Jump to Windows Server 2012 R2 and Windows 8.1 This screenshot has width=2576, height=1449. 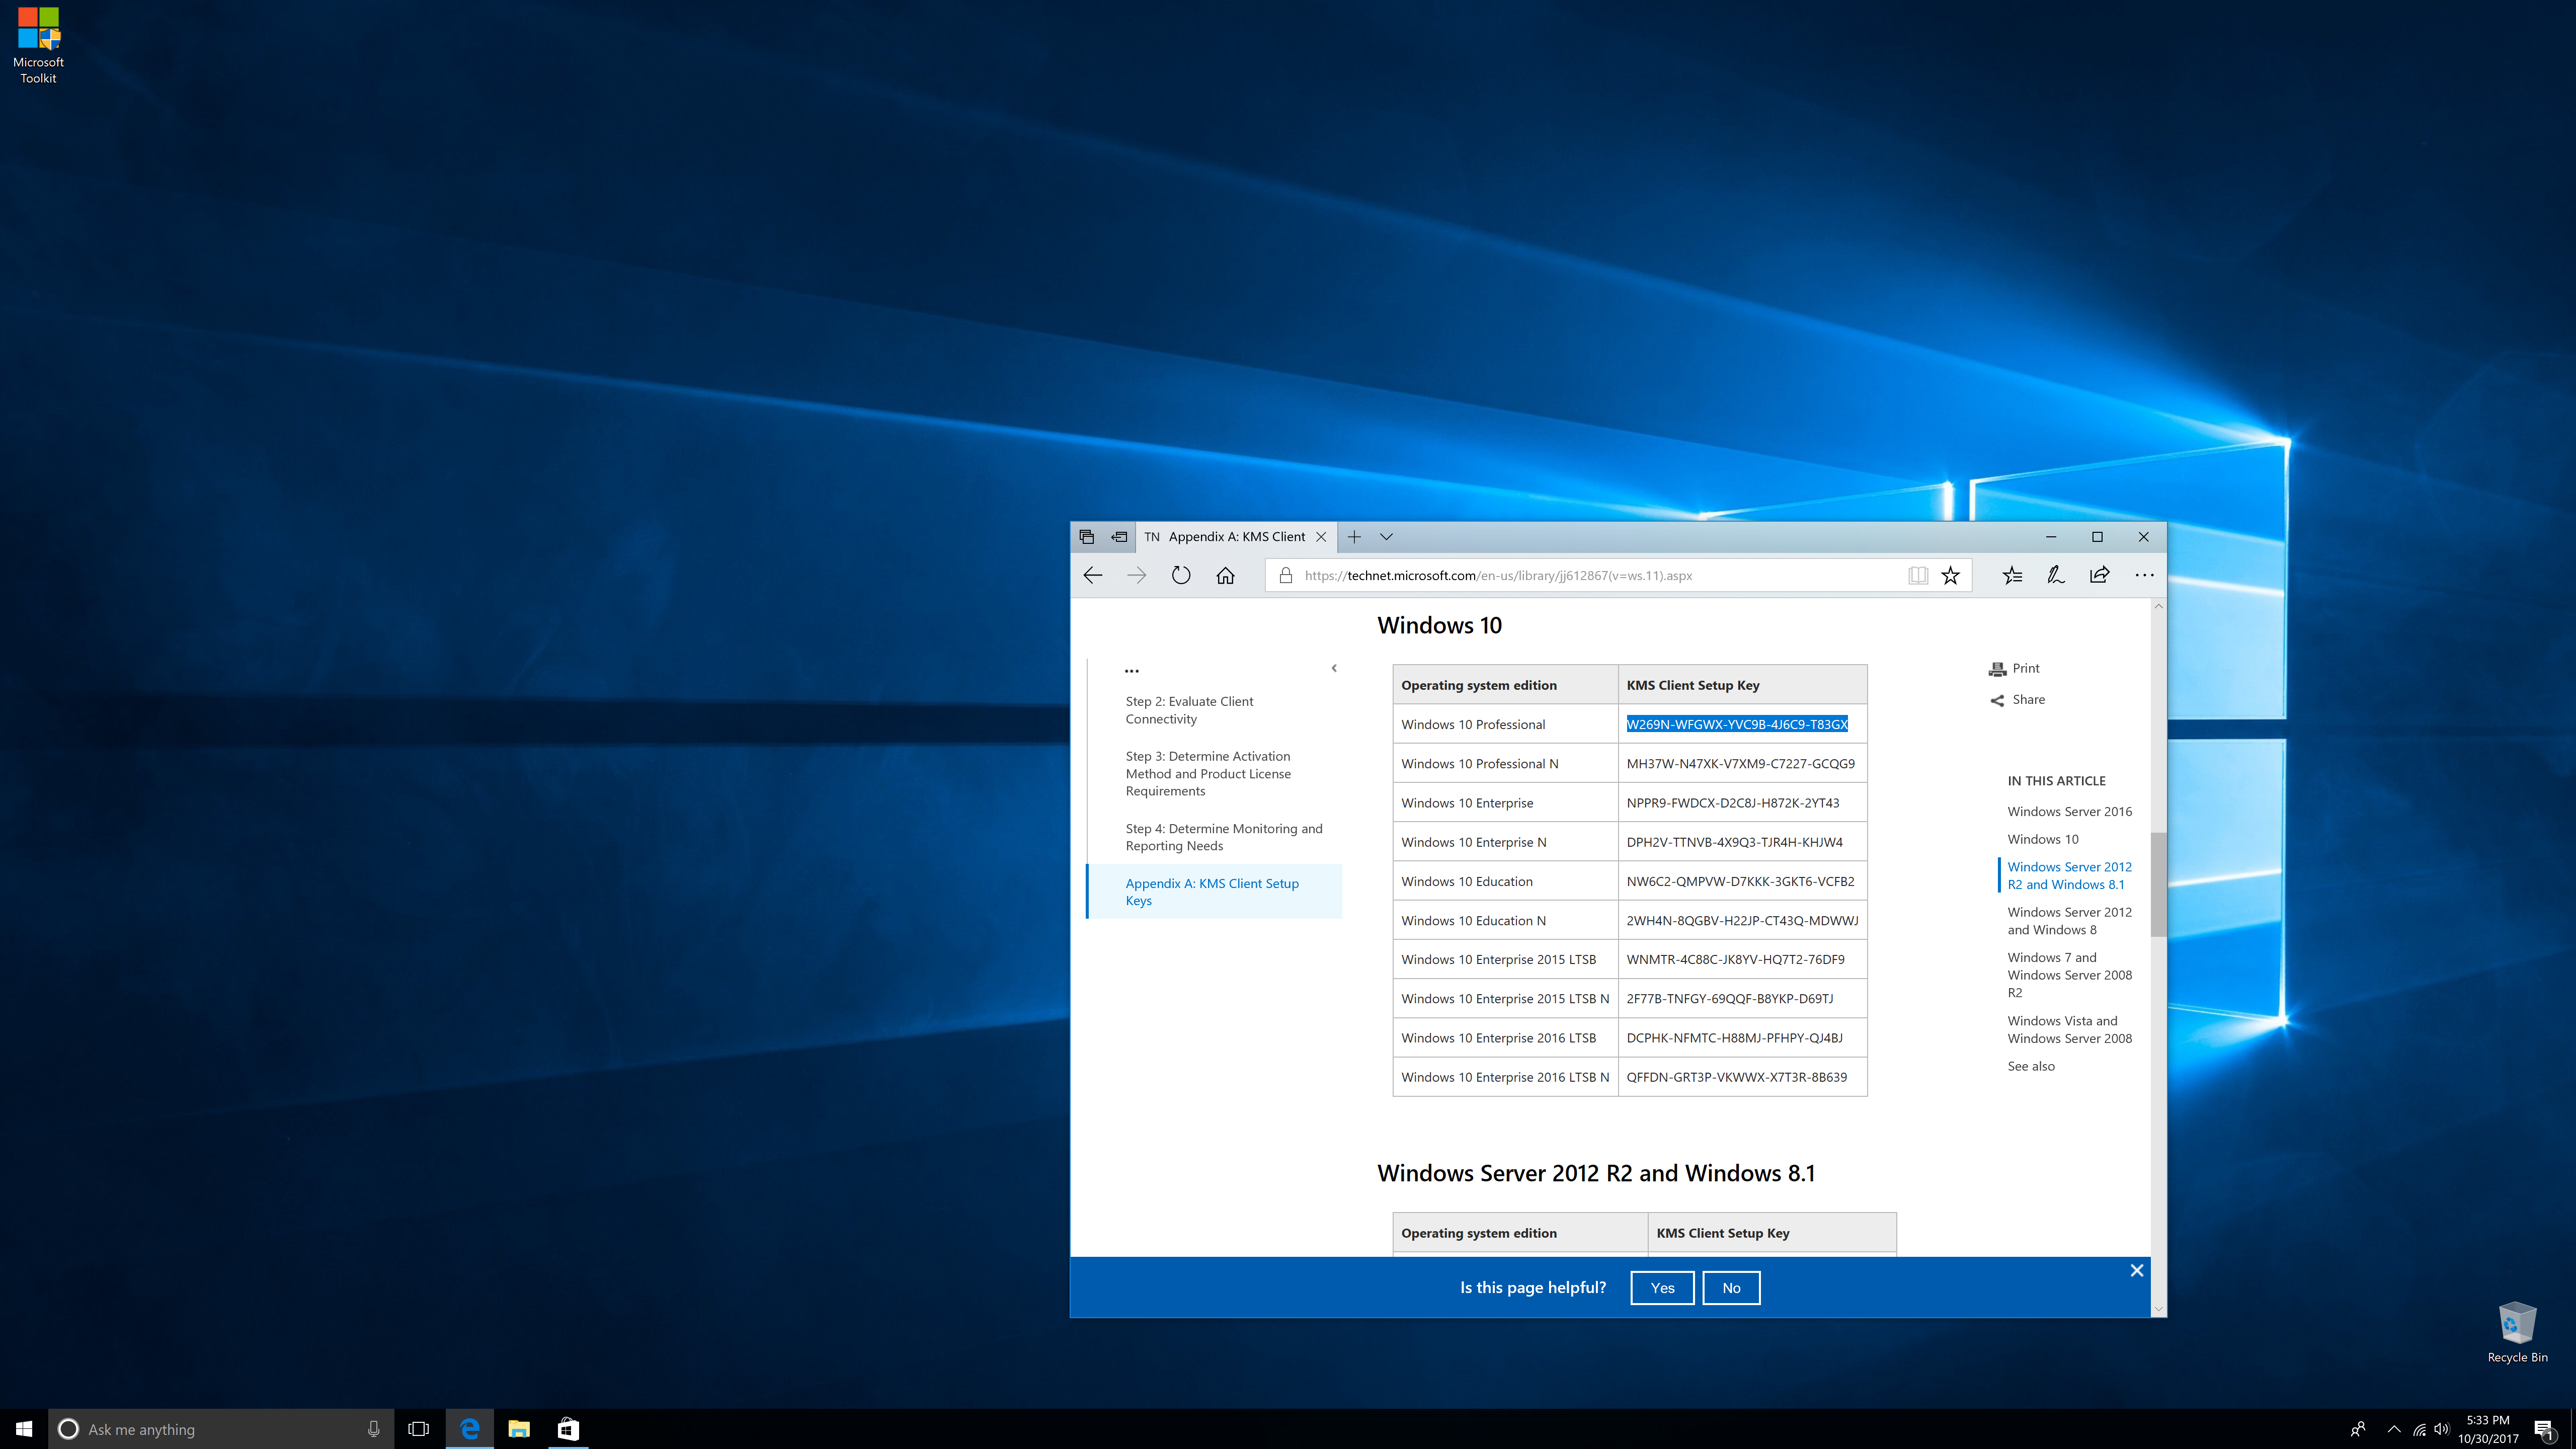2069,875
